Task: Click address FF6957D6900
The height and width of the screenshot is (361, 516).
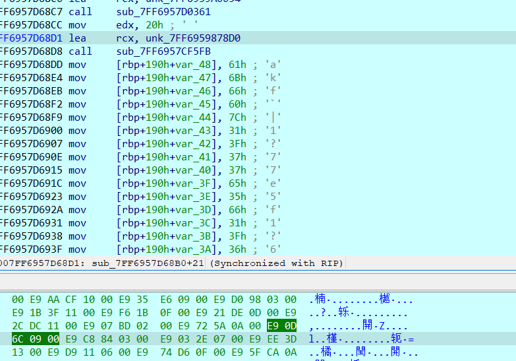Action: click(x=31, y=131)
